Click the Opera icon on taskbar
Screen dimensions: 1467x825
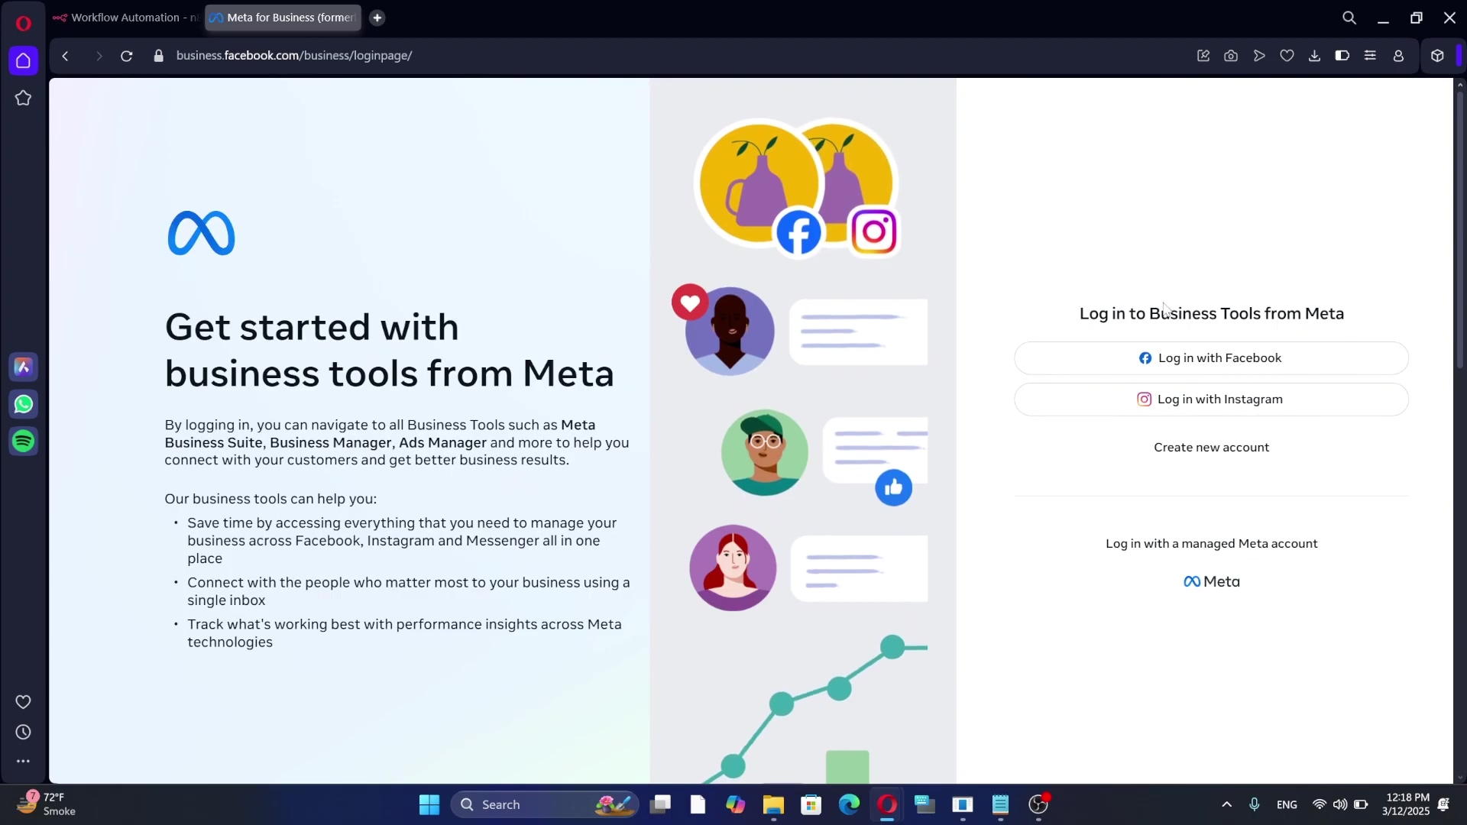887,804
